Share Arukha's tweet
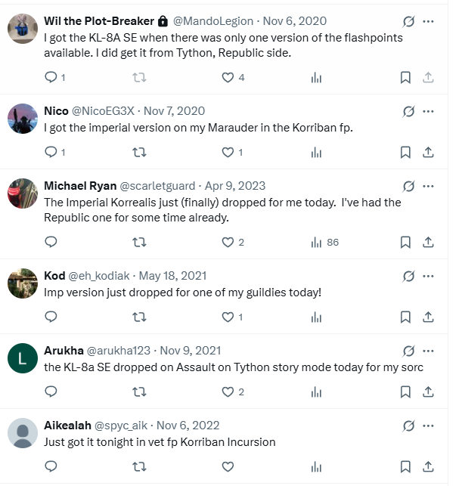The image size is (462, 486). click(427, 392)
